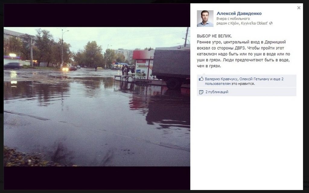This screenshot has width=309, height=193.
Task: Open Алексей Давиденко's profile picture thumbnail
Action: point(205,18)
